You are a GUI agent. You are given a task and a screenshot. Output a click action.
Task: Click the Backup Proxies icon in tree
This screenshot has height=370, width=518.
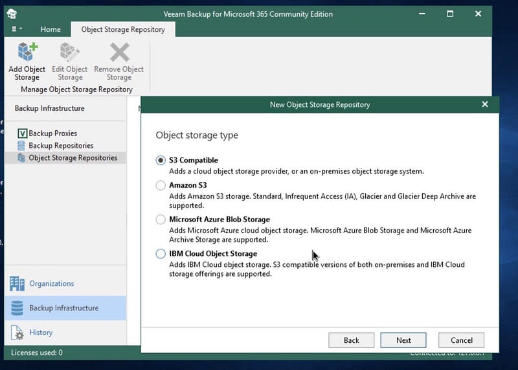click(x=22, y=133)
